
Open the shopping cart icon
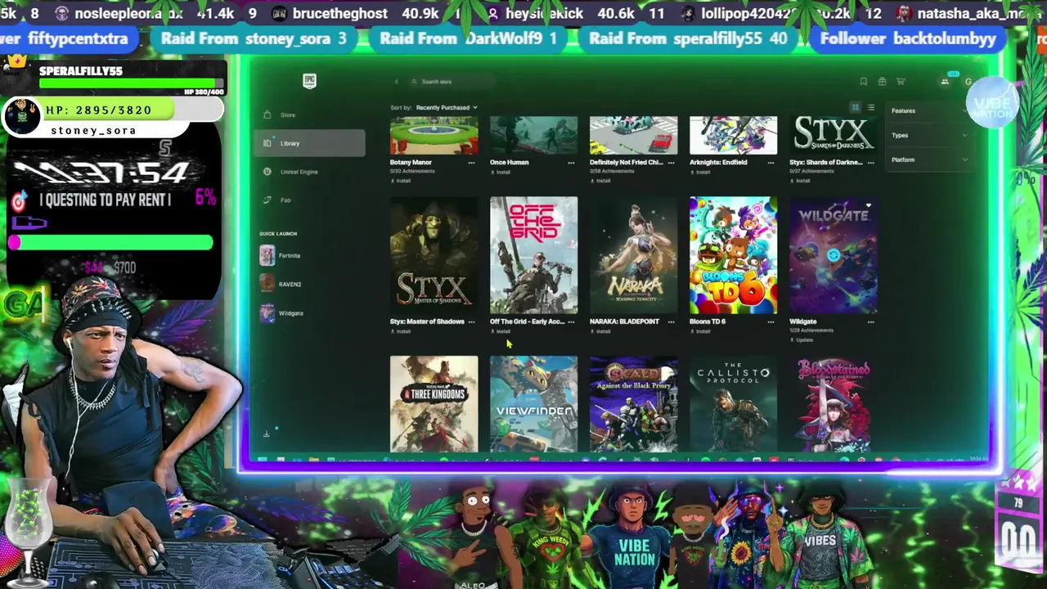click(901, 82)
